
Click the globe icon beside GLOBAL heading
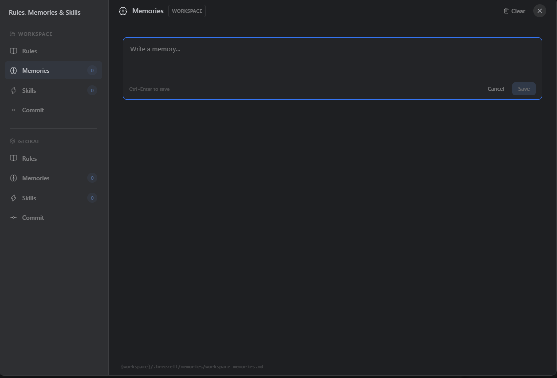tap(12, 141)
